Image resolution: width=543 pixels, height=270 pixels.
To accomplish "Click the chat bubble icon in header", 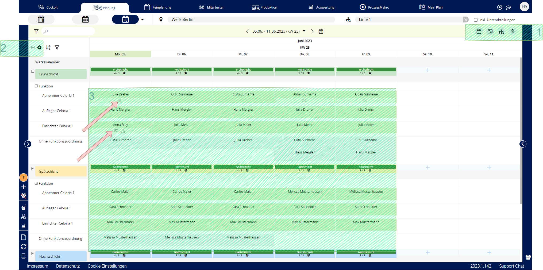I will click(508, 7).
